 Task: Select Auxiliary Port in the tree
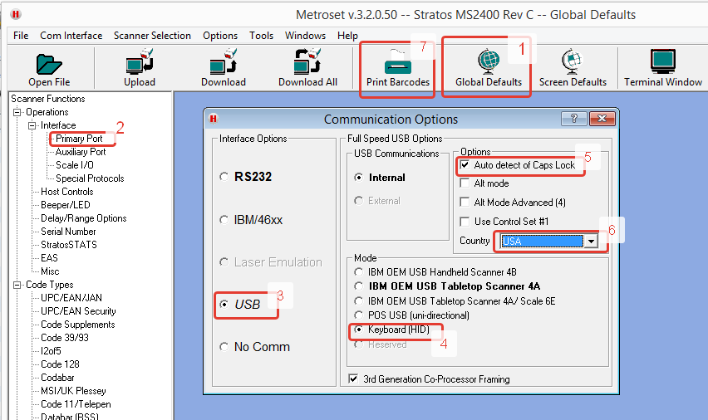81,152
